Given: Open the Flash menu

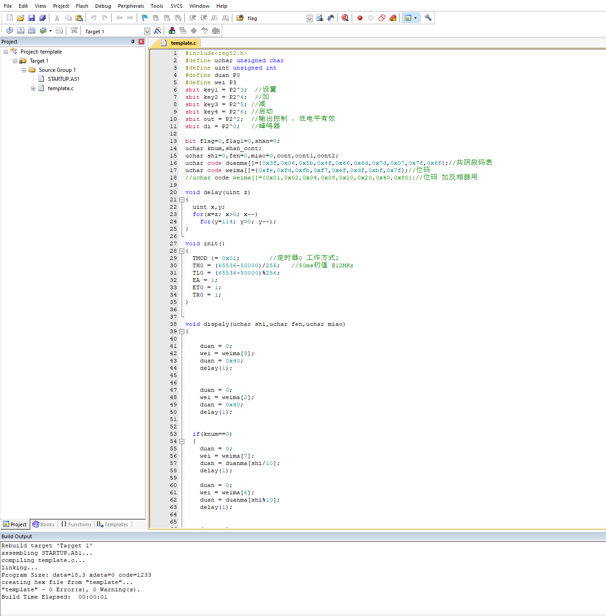Looking at the screenshot, I should (x=82, y=6).
